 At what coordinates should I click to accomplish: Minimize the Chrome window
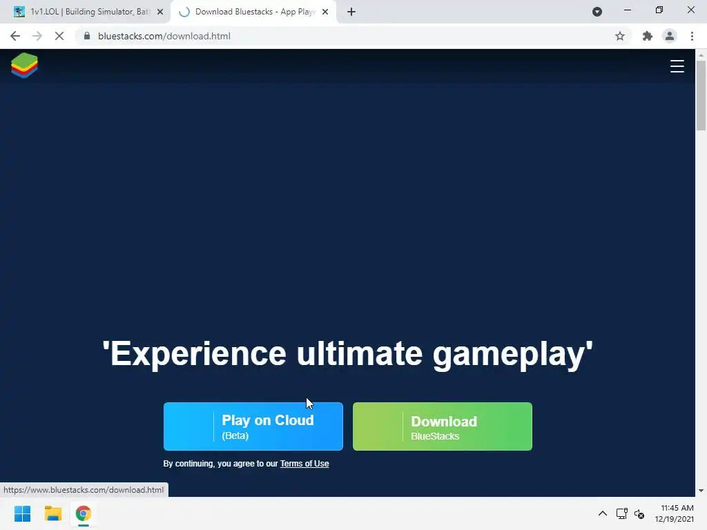point(627,10)
